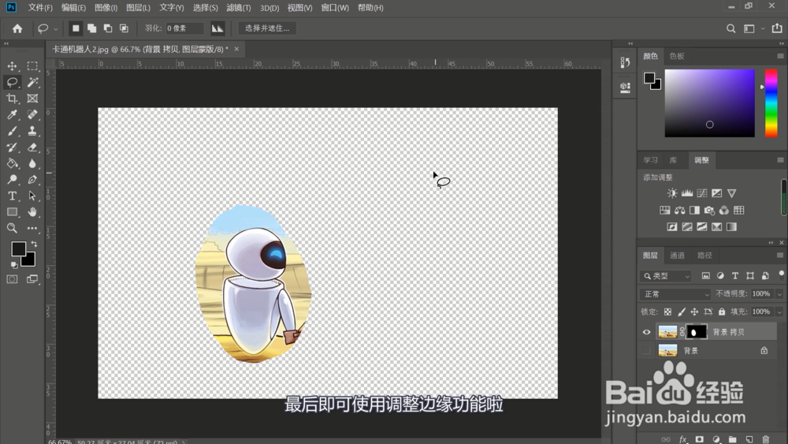Viewport: 788px width, 444px height.
Task: Open the 文件(F) menu
Action: tap(40, 8)
